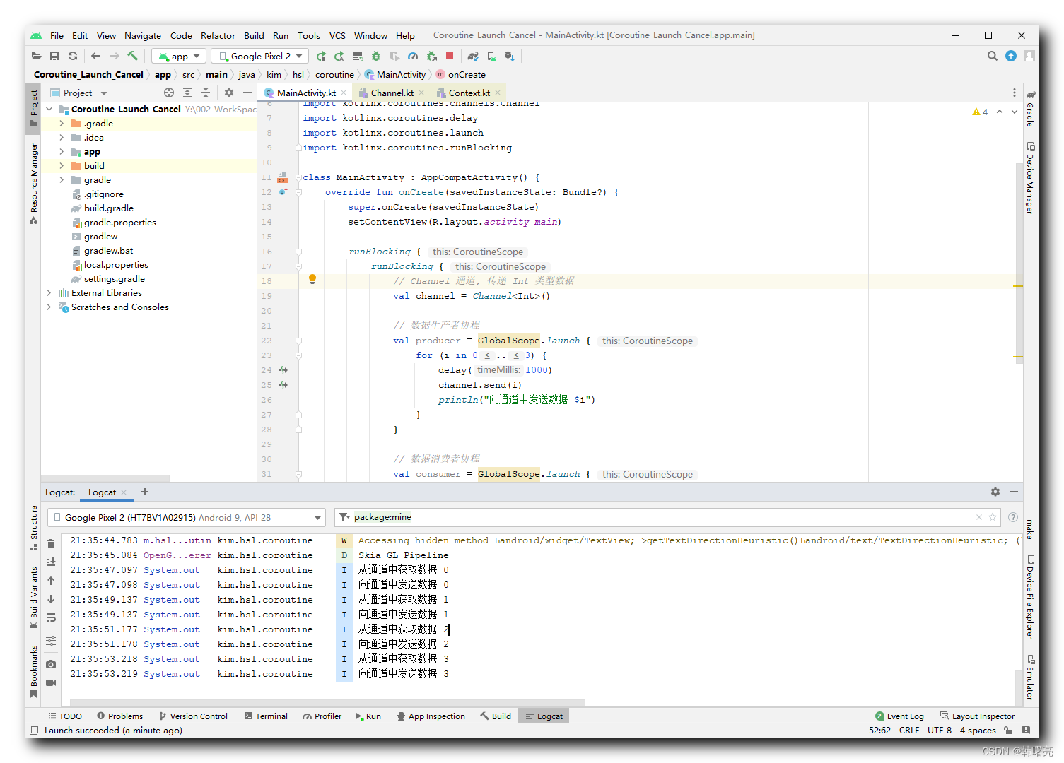
Task: Click the blue update arrow icon
Action: pyautogui.click(x=1011, y=56)
